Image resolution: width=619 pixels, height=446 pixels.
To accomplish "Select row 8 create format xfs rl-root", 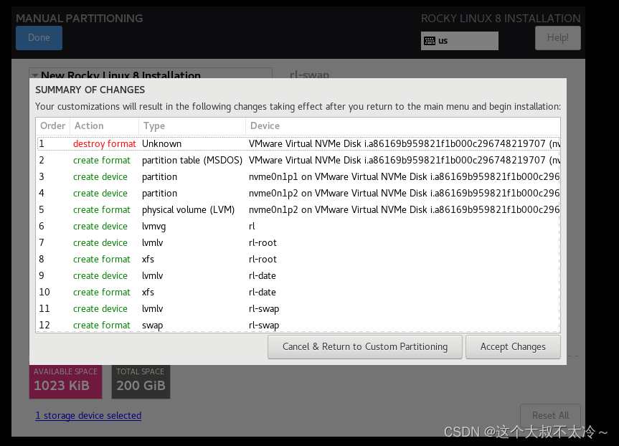I will (298, 260).
